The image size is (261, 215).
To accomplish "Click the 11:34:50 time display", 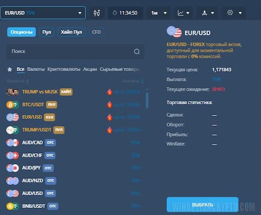I will [128, 13].
